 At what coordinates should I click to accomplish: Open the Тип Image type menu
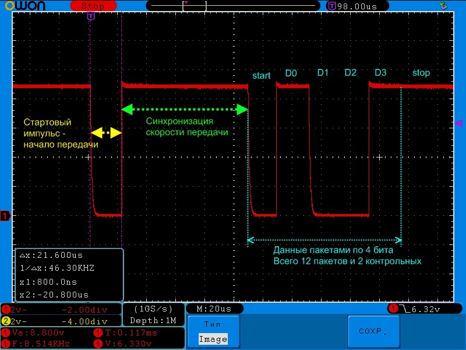pyautogui.click(x=213, y=332)
